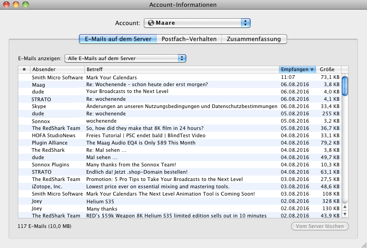
Task: Close the Account-Informationen window
Action: (x=6, y=5)
